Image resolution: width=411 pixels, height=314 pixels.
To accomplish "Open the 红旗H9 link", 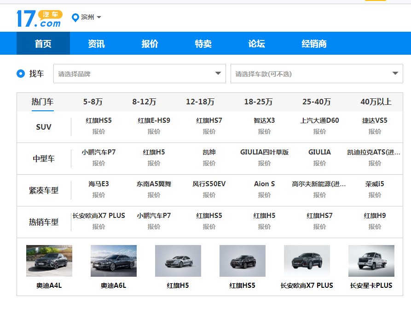I will (x=375, y=216).
